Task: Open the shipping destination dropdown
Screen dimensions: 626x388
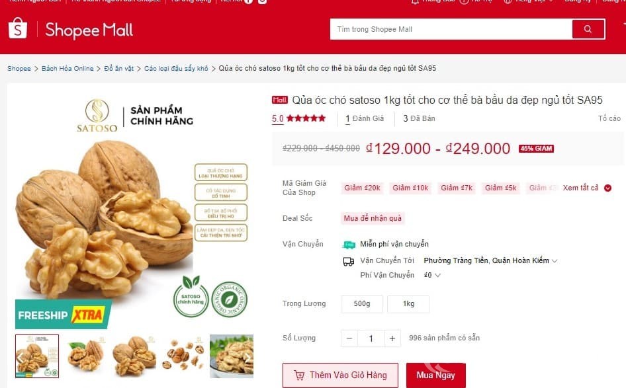Action: (490, 261)
